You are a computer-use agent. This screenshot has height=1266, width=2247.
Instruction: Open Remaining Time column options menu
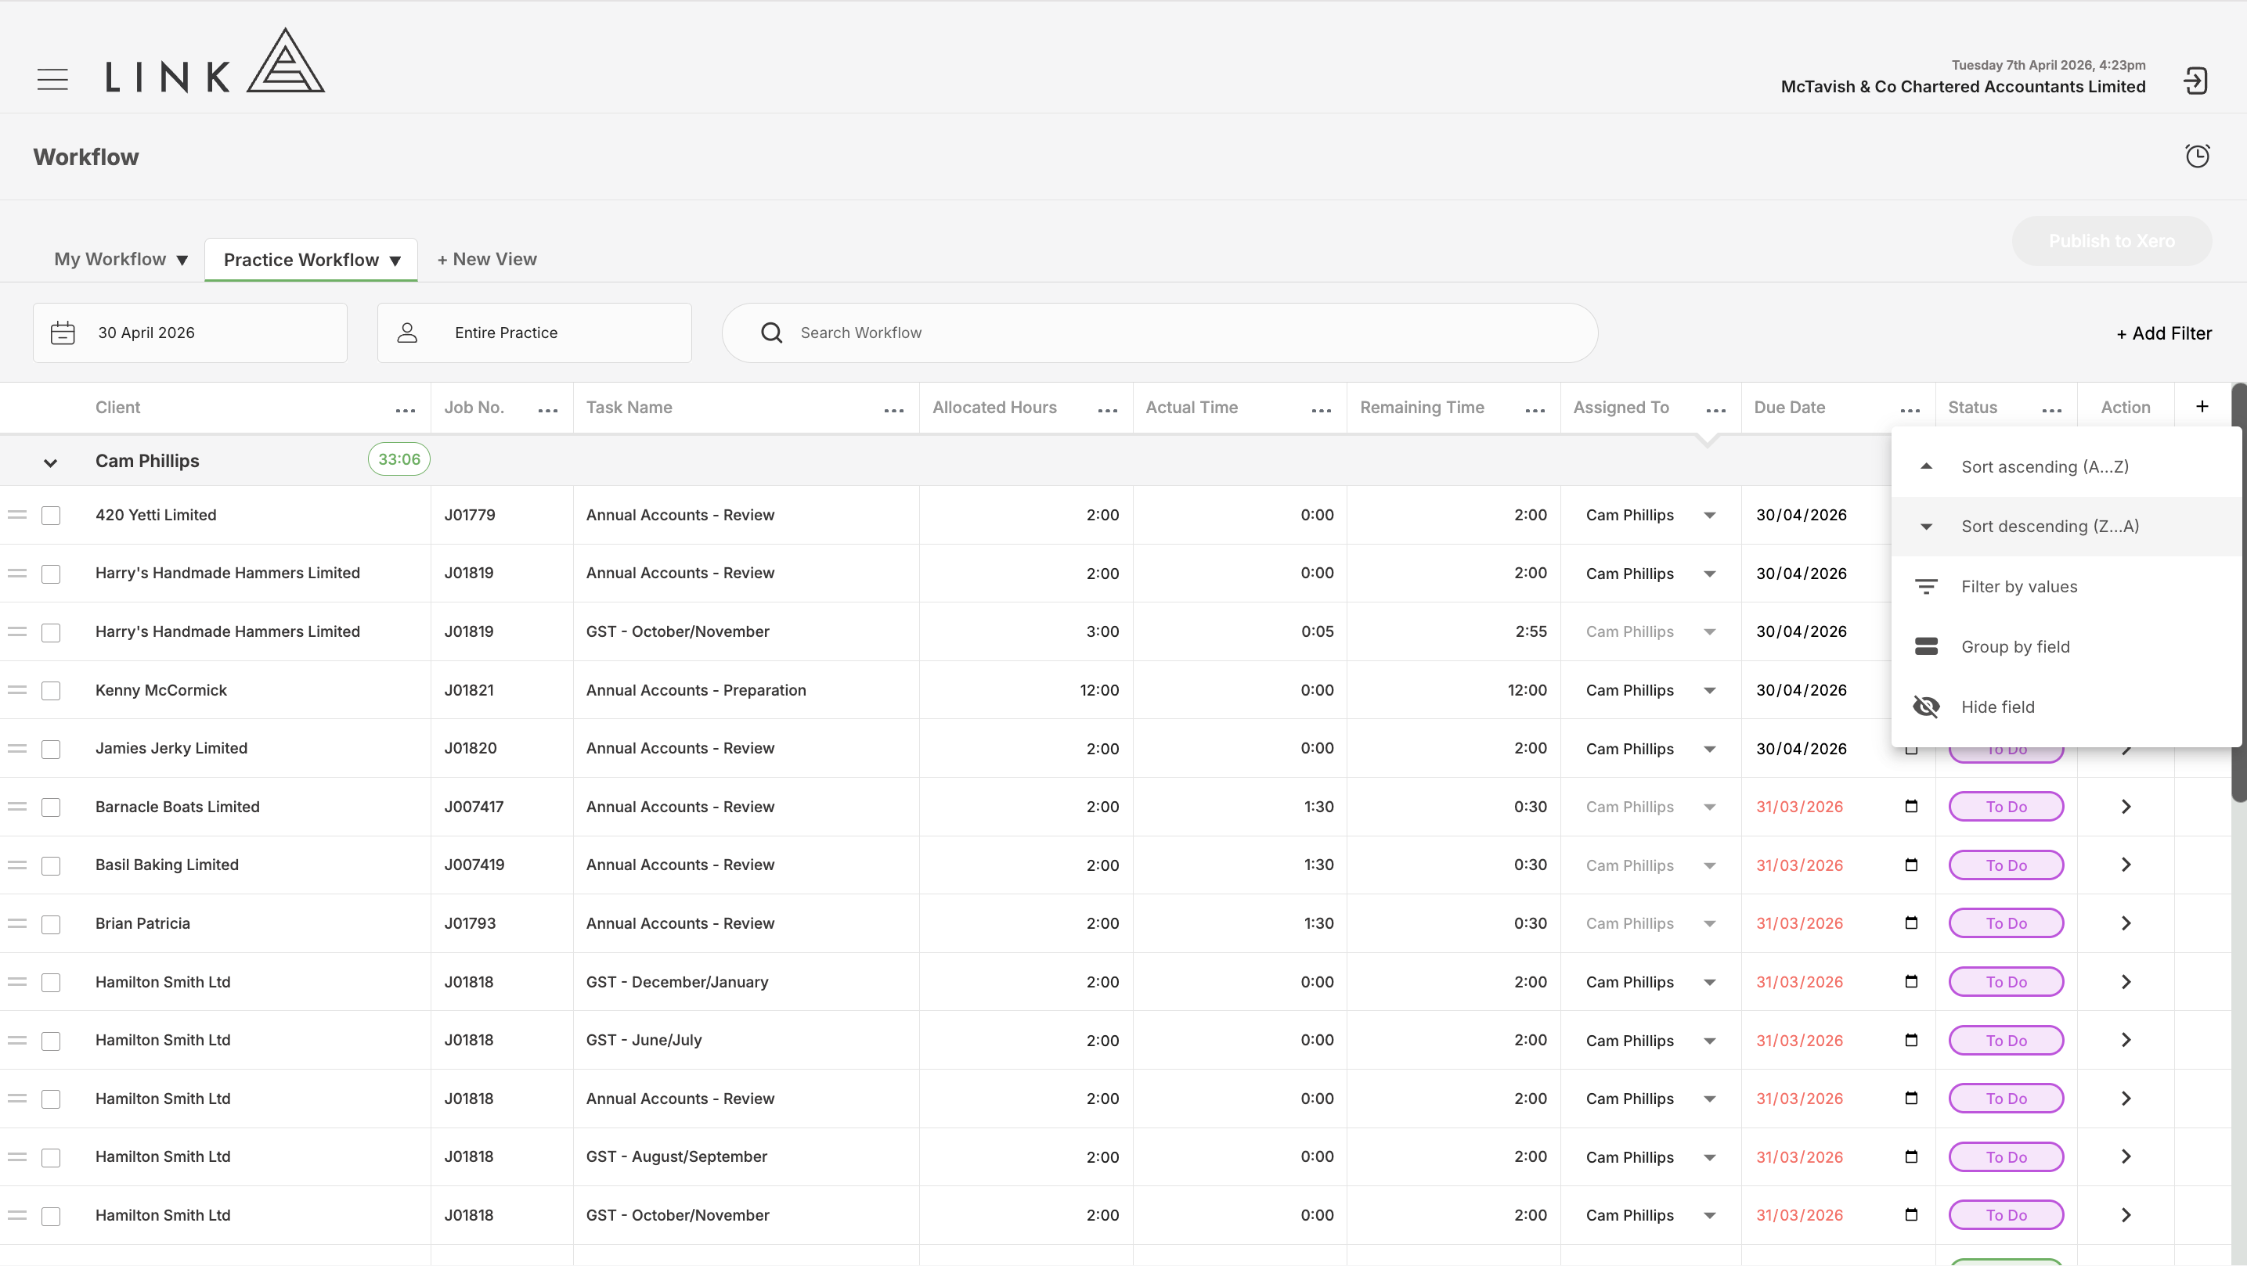pos(1535,410)
